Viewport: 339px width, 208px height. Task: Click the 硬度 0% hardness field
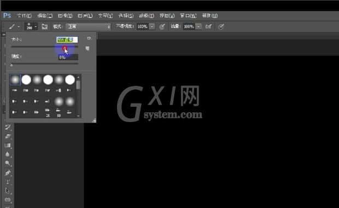(68, 57)
